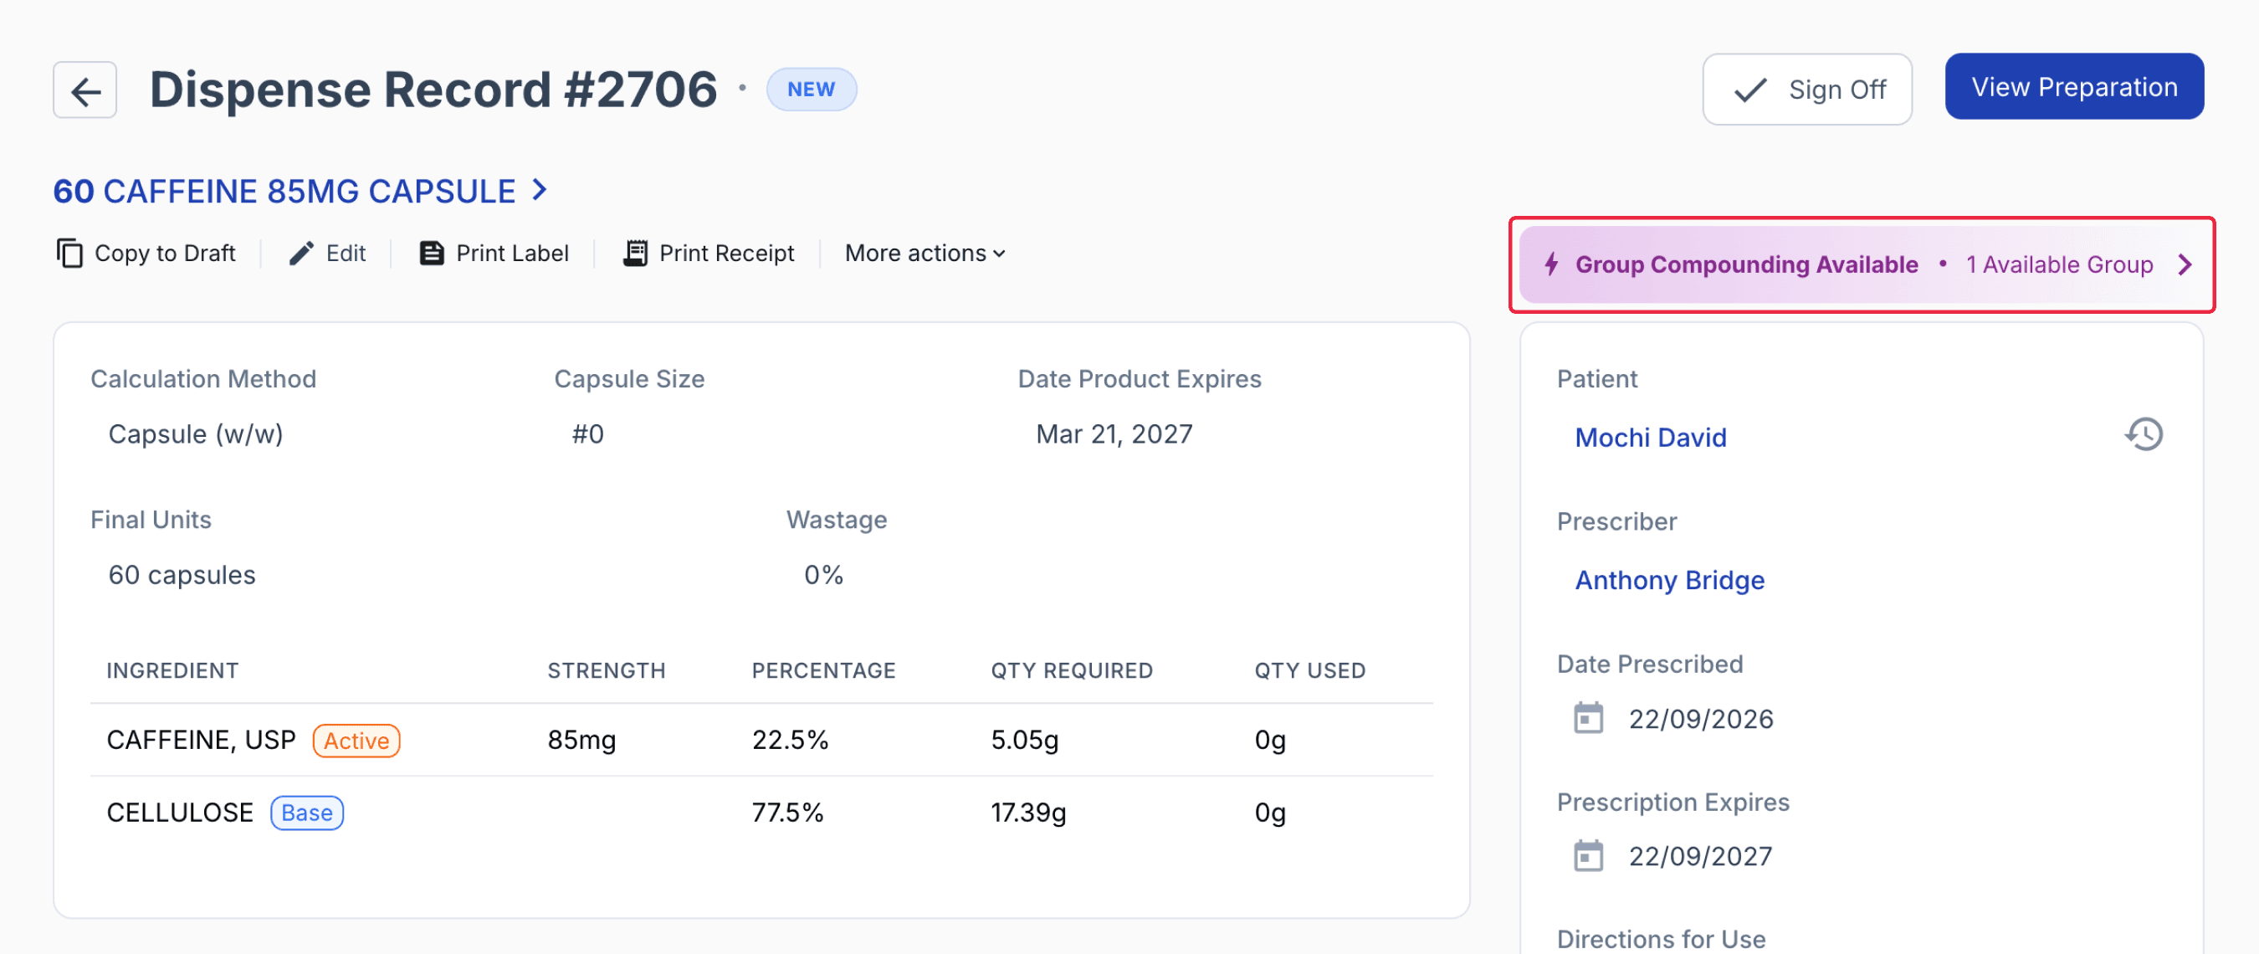
Task: Click the Mar 21, 2027 expiry date
Action: click(1114, 434)
